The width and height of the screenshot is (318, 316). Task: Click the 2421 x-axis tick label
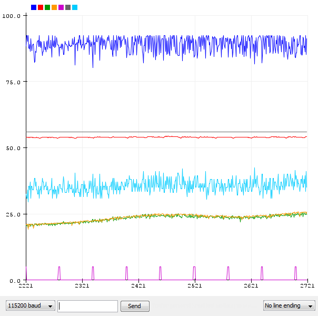[x=138, y=286]
